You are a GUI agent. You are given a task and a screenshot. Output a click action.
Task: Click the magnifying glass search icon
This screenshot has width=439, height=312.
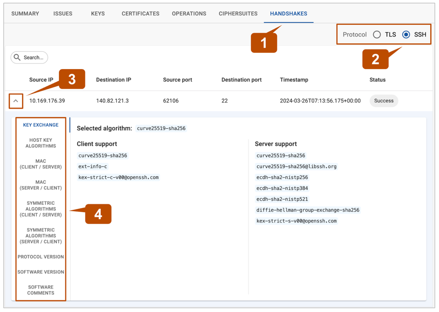coord(17,57)
